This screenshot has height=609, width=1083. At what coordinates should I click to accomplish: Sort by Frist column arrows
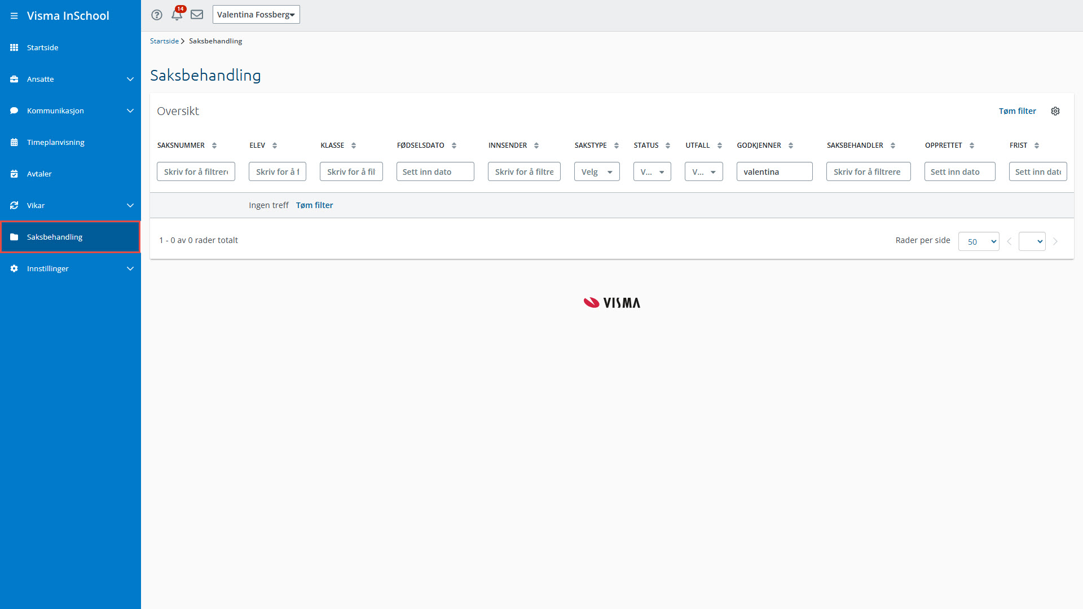(1037, 145)
